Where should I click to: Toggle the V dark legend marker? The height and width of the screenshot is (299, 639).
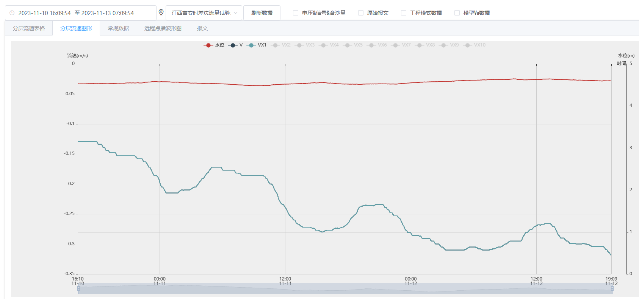[x=233, y=45]
